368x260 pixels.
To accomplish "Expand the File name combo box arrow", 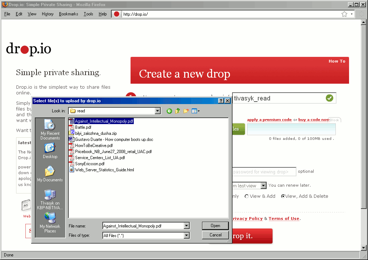I will 187,226.
